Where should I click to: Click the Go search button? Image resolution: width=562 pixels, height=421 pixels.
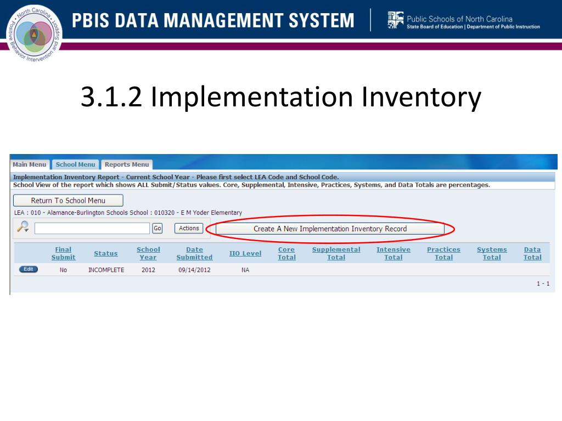pos(158,229)
